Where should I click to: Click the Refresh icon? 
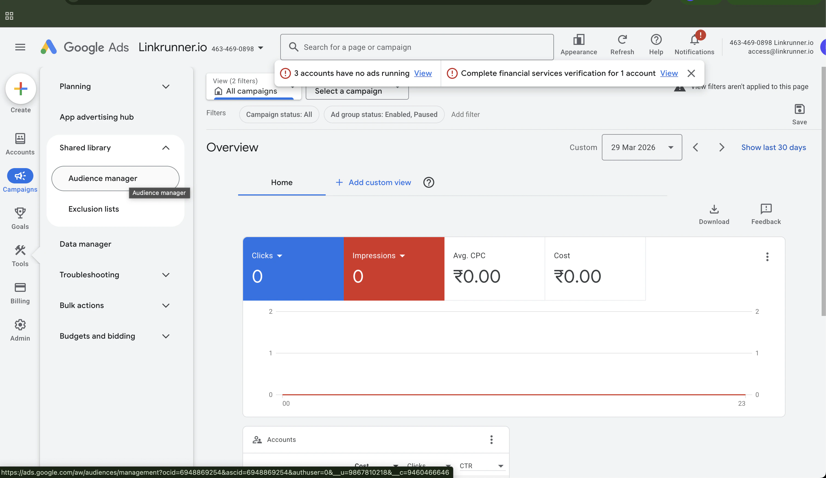(x=622, y=40)
